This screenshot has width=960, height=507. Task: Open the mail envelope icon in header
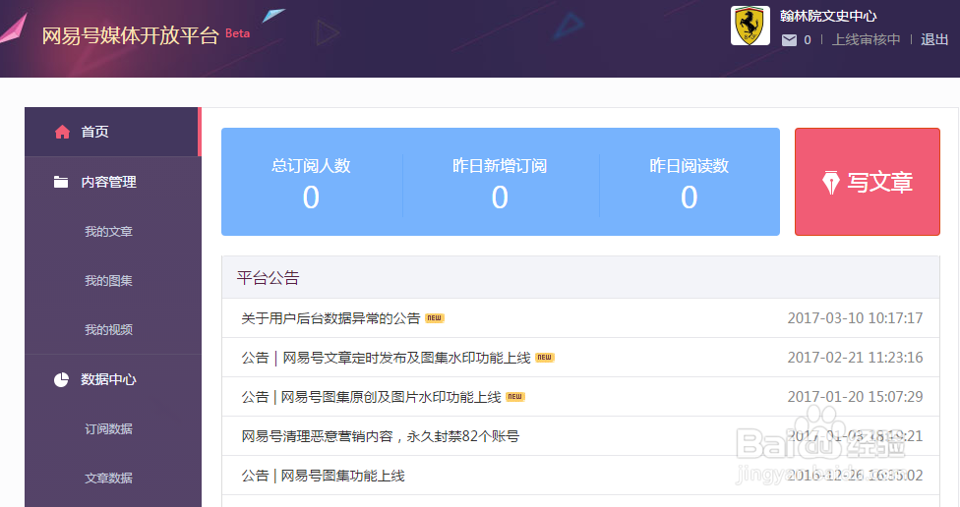coord(789,40)
